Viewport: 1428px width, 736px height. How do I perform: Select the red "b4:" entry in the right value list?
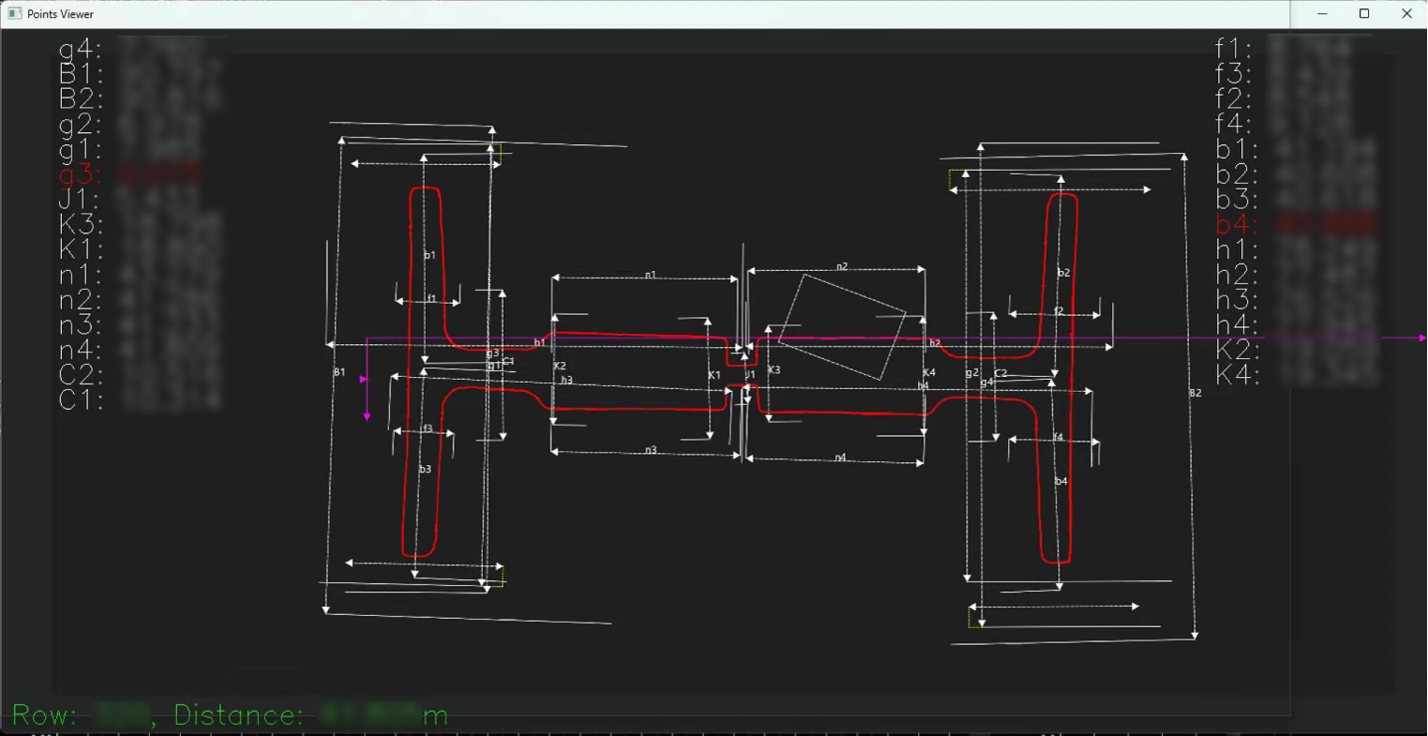(x=1236, y=224)
